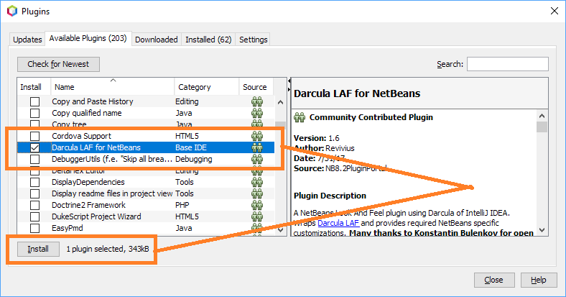Select the Doctrine2 Framework plugin row
The width and height of the screenshot is (566, 297).
coord(146,205)
